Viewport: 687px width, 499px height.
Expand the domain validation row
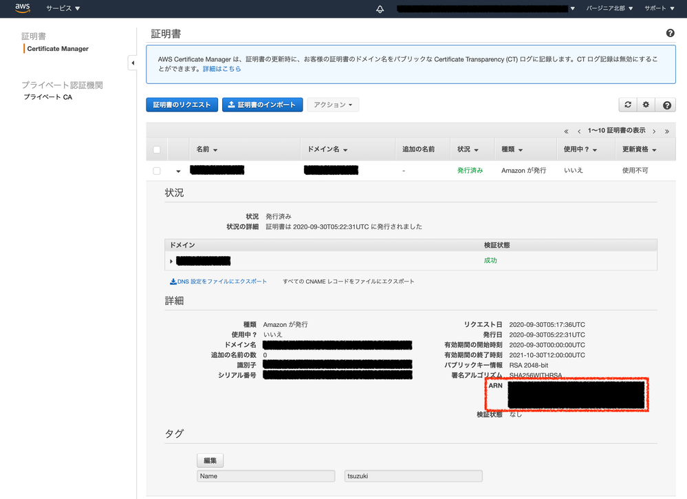pyautogui.click(x=171, y=262)
